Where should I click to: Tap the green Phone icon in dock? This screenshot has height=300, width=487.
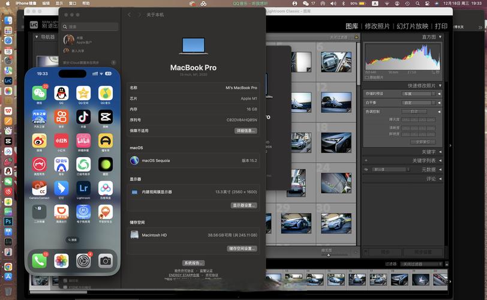click(x=40, y=260)
